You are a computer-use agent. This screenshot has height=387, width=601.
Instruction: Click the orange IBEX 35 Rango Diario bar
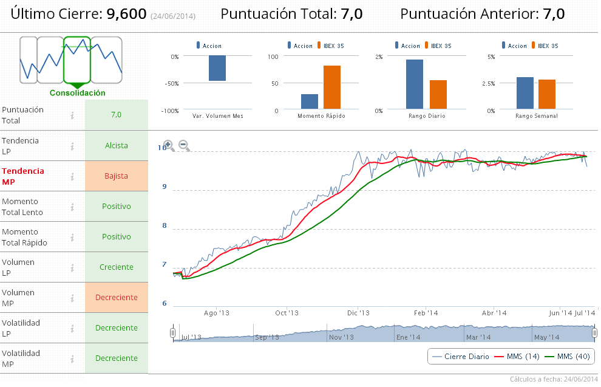pyautogui.click(x=438, y=95)
